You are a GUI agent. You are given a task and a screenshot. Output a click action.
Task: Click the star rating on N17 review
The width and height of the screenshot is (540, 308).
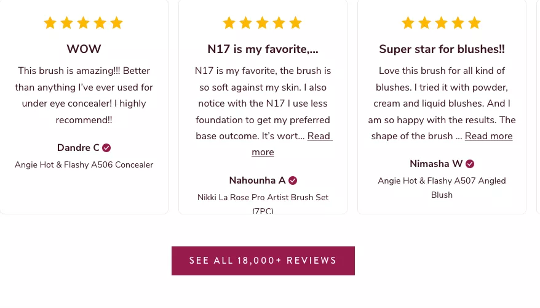pos(263,23)
